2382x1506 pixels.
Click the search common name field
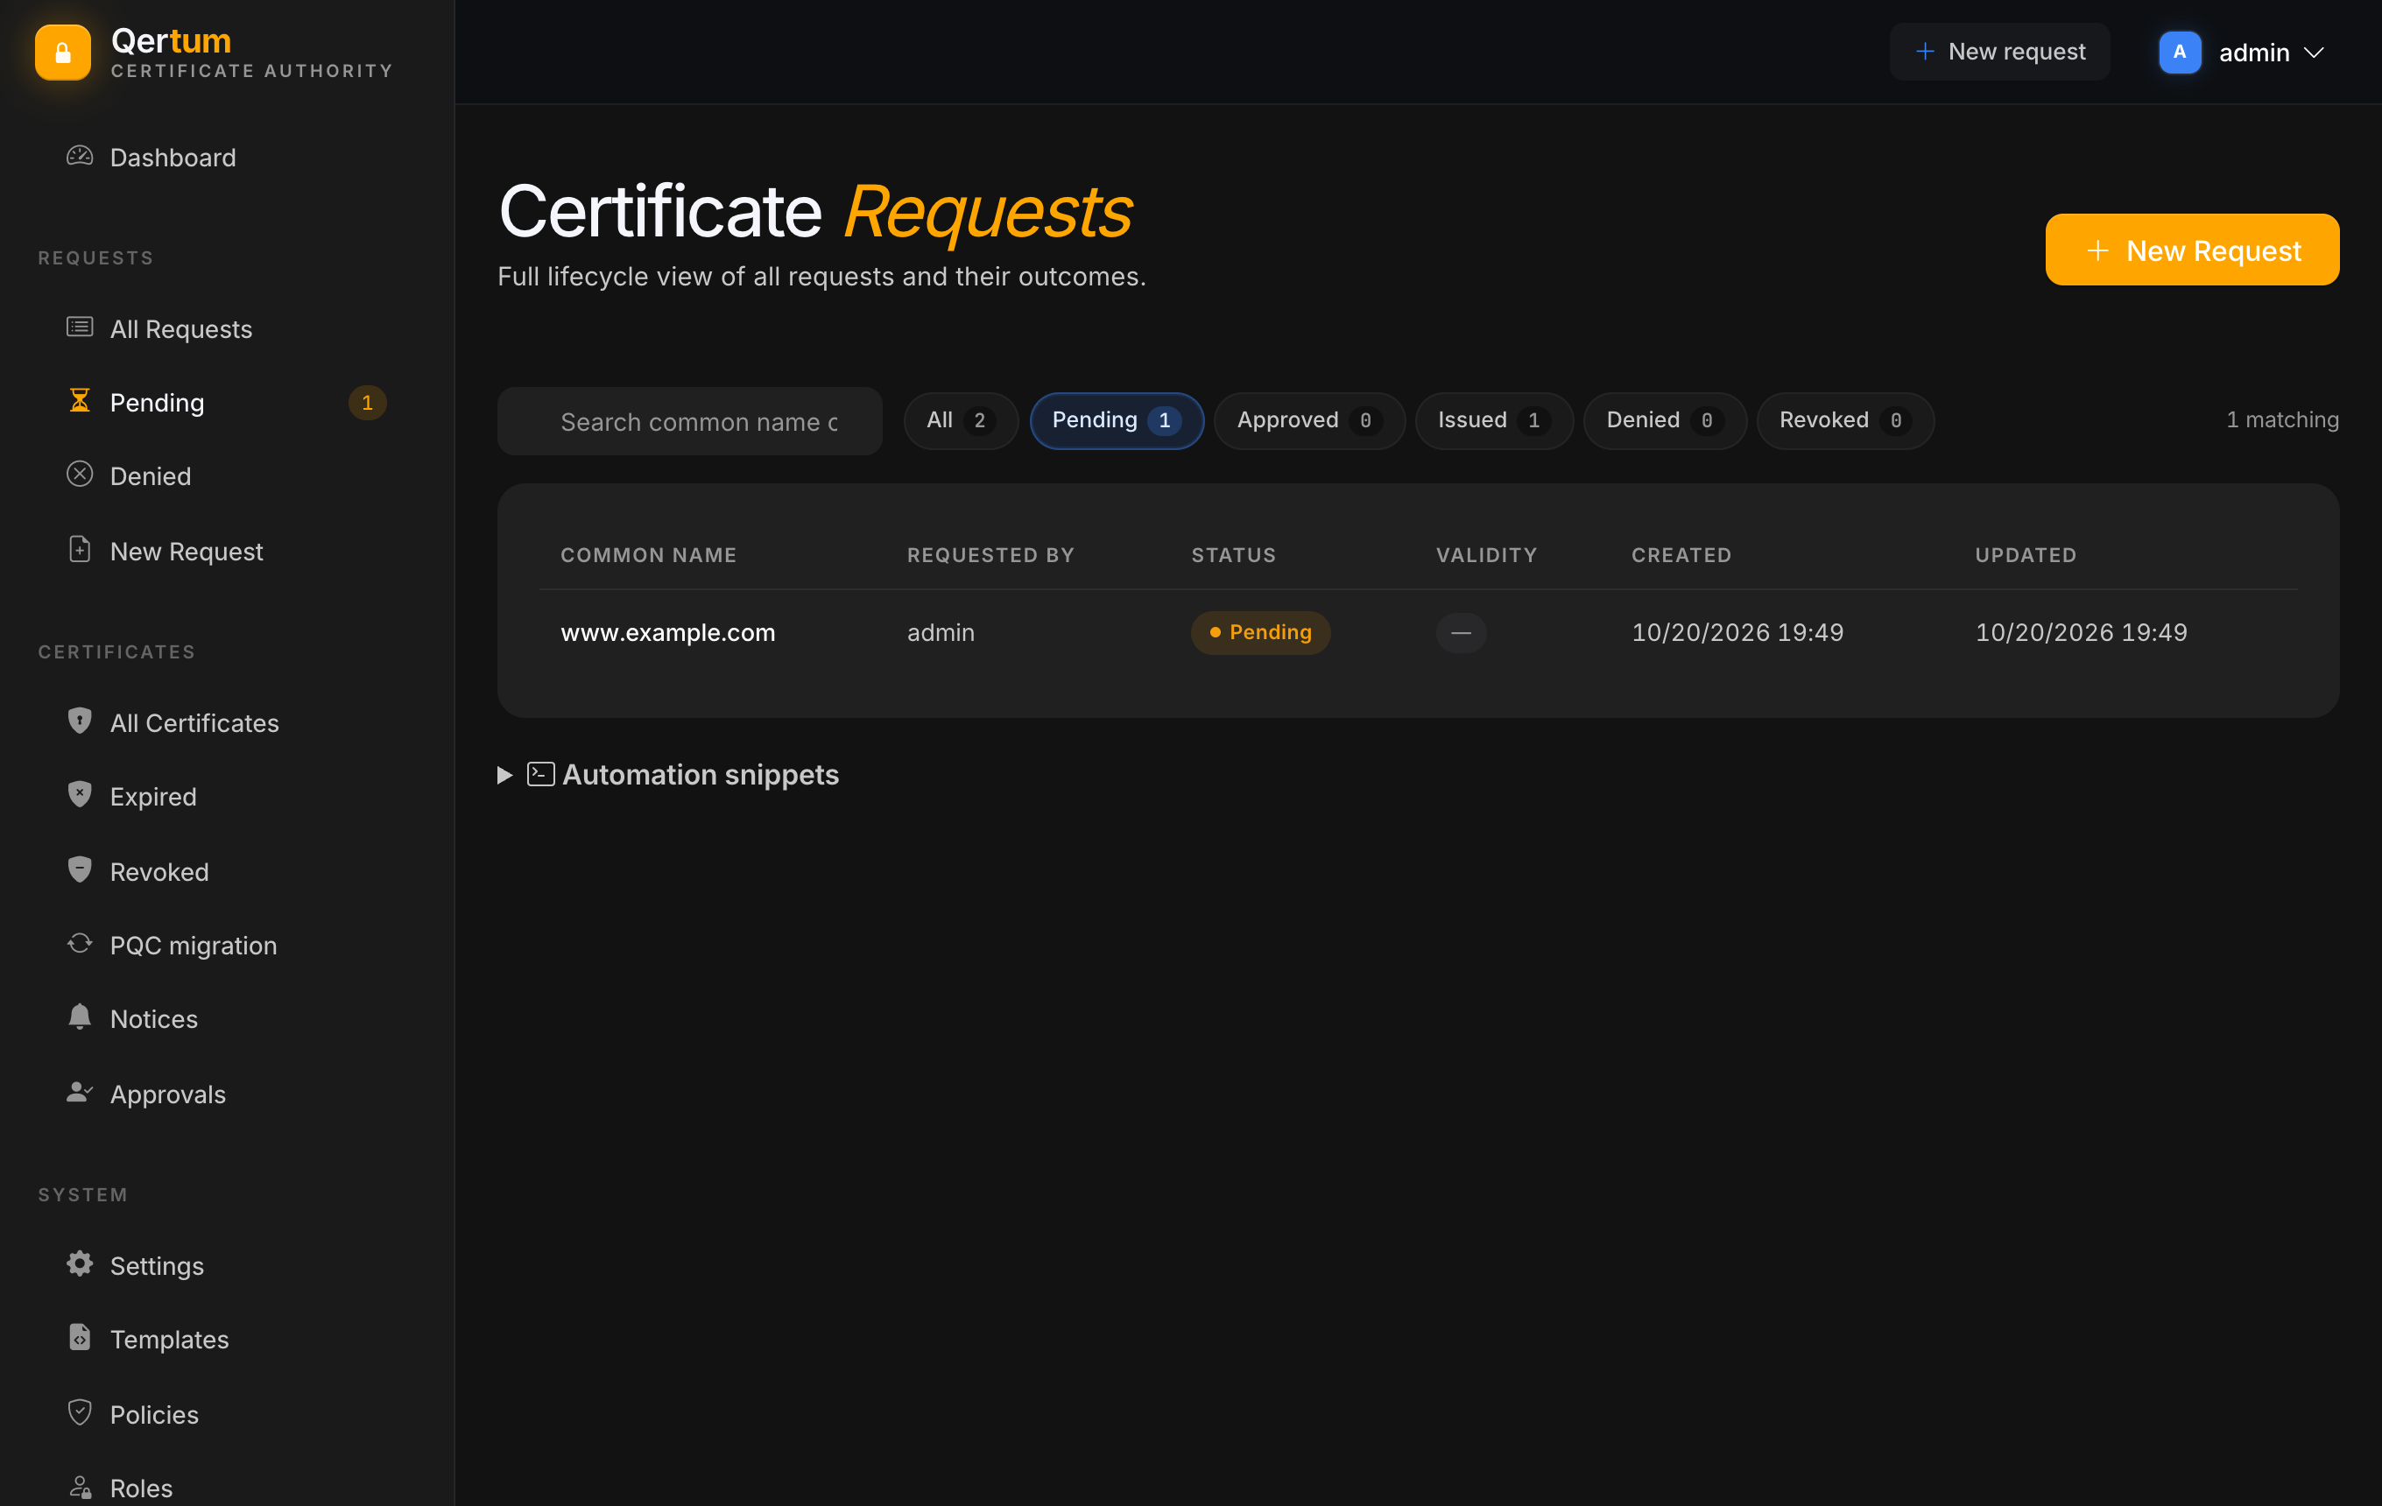689,421
